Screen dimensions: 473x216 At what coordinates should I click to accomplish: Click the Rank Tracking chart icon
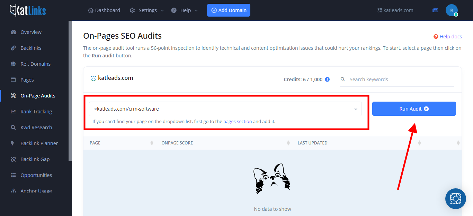pos(14,112)
